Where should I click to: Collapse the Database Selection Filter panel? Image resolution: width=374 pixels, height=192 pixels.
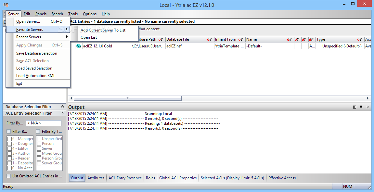[x=62, y=107]
